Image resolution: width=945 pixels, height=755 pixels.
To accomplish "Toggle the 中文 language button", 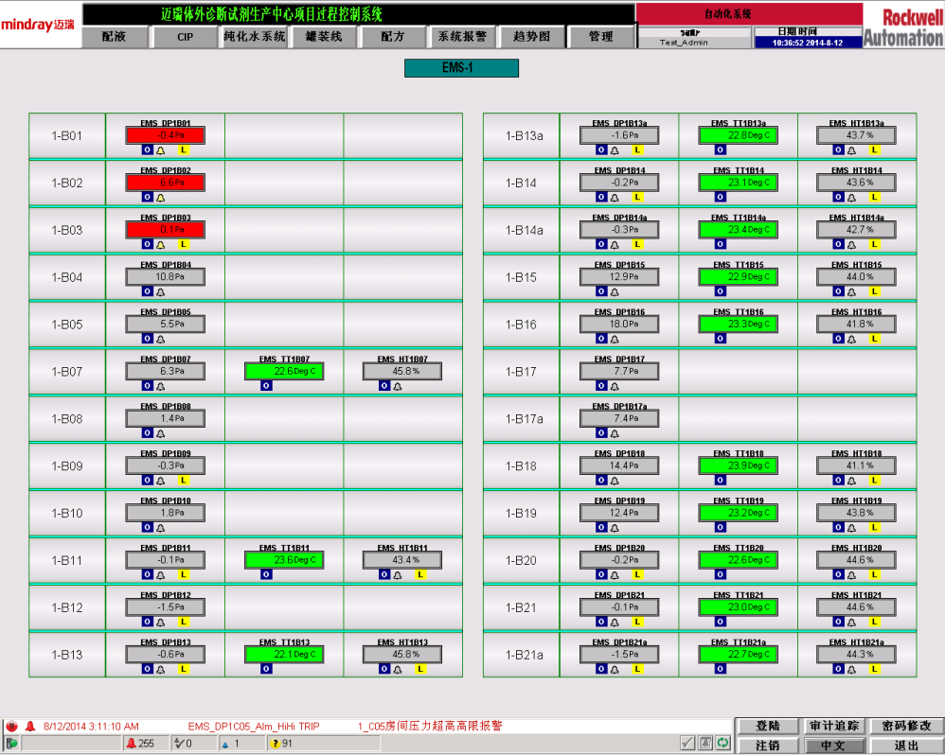I will tap(834, 746).
